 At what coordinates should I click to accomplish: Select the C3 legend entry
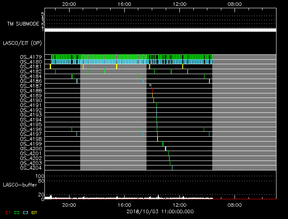click(26, 212)
